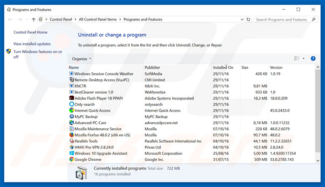
Task: Click the Parallels Tools icon
Action: [72, 141]
